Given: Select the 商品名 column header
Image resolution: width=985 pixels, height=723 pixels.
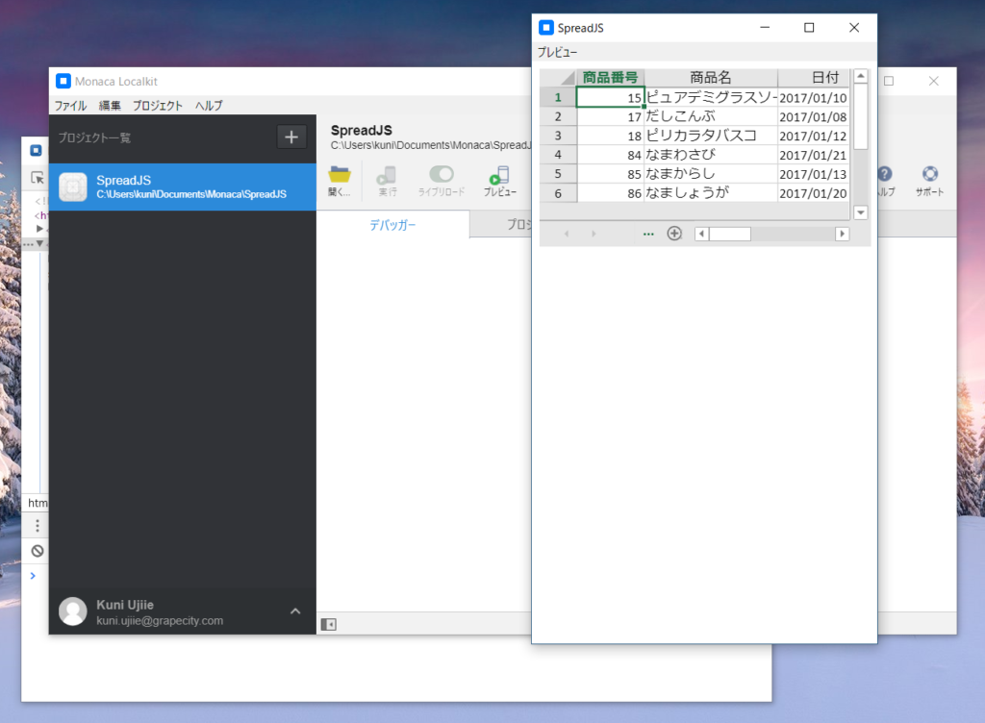Looking at the screenshot, I should [711, 77].
